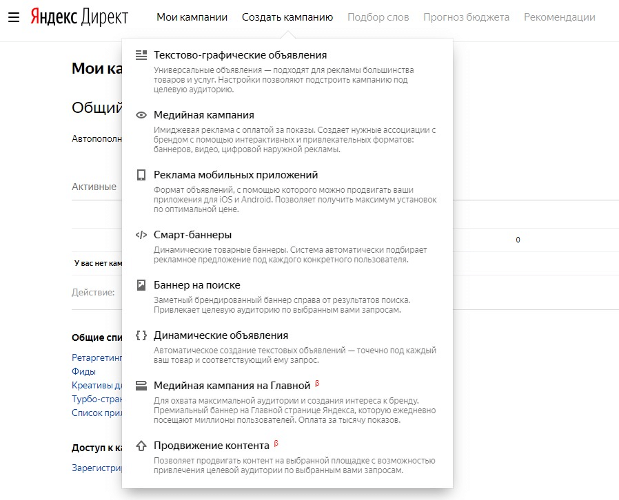Open Рекомендации navigation item

[560, 17]
